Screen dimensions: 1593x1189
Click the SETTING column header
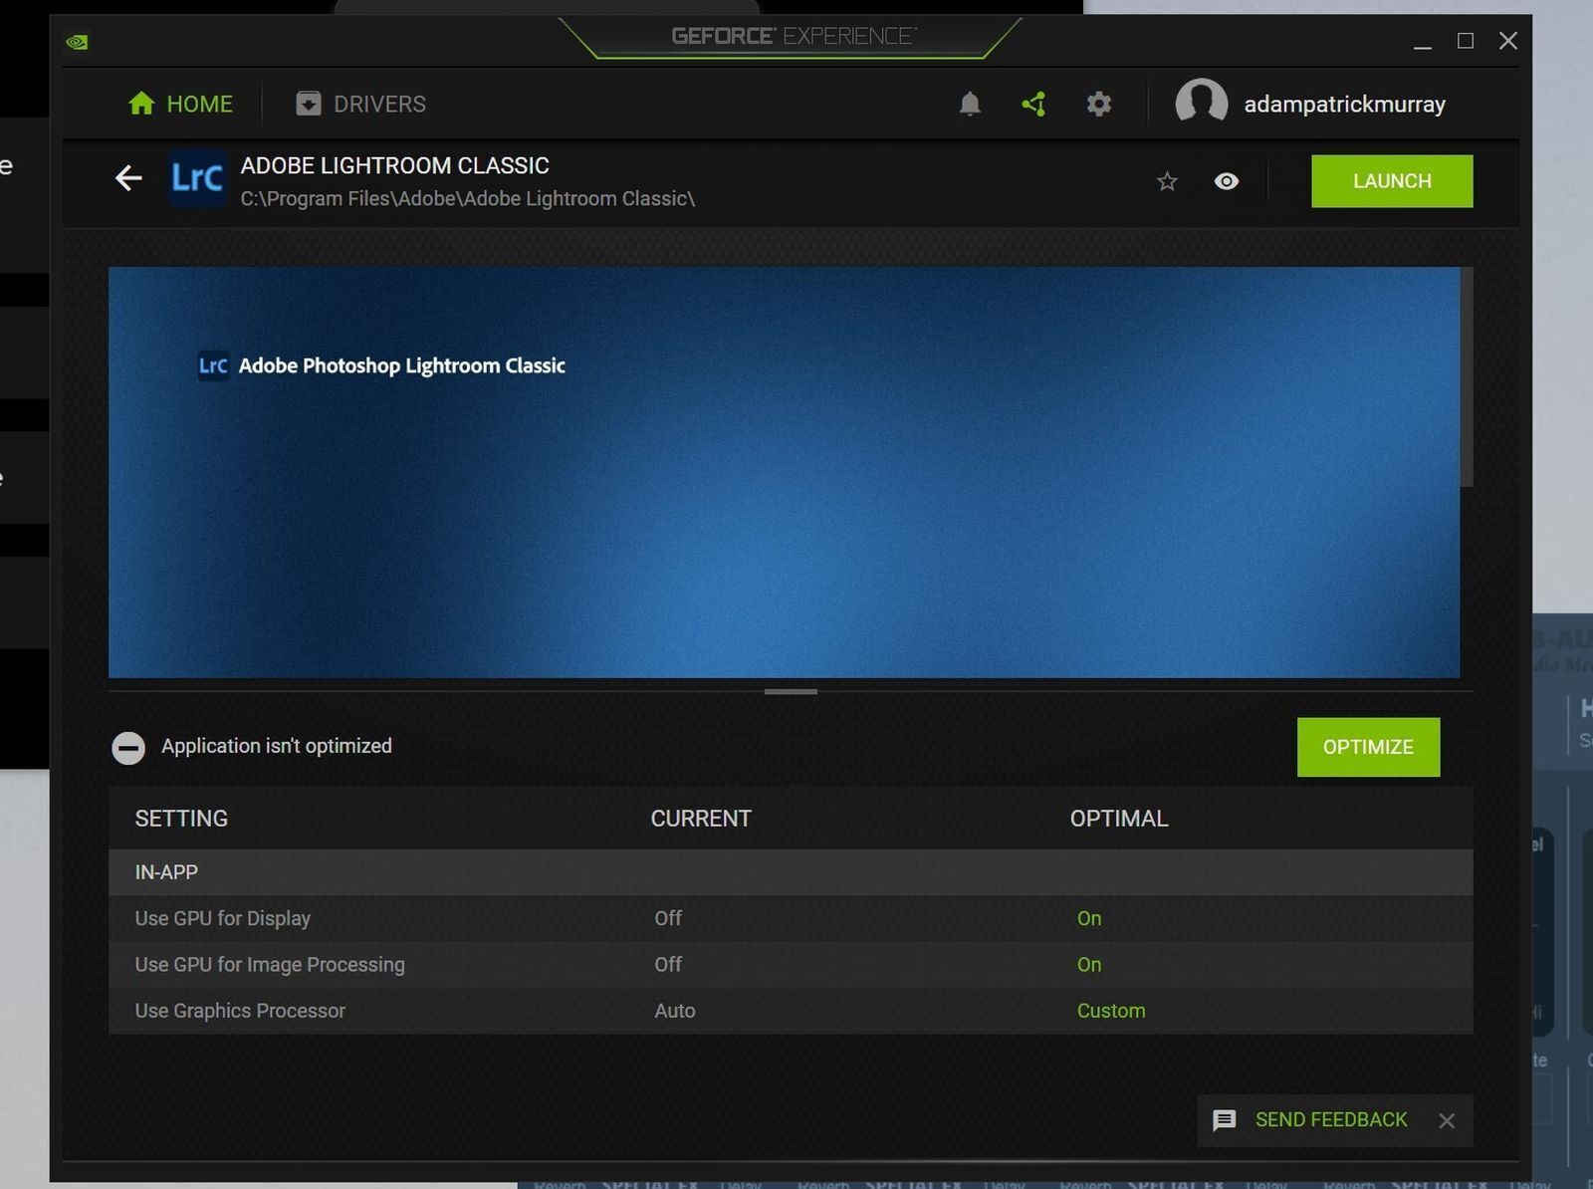click(x=181, y=819)
